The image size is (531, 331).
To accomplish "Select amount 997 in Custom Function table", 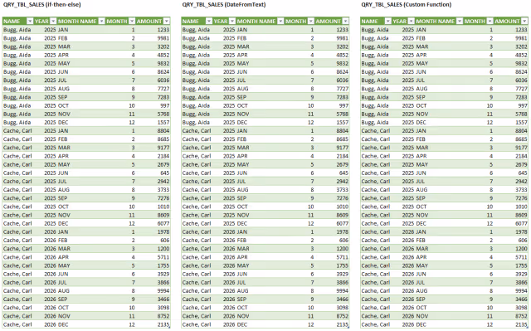I will tap(523, 105).
